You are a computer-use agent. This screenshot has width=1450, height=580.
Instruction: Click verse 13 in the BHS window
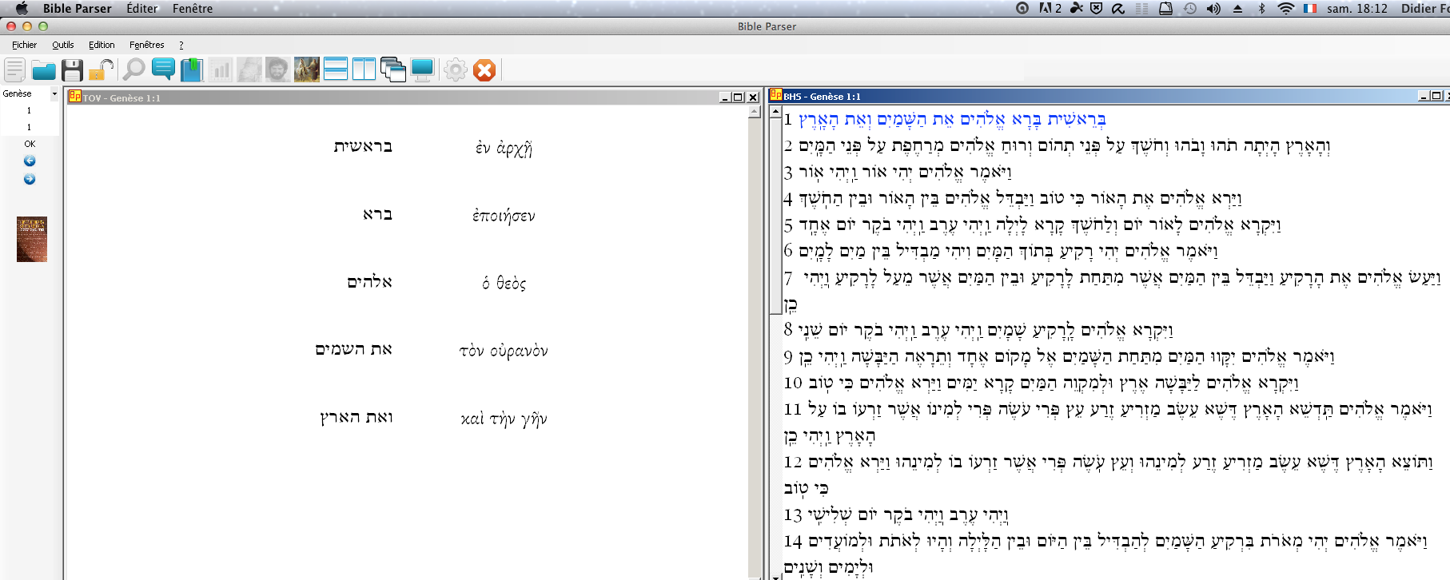pyautogui.click(x=896, y=514)
